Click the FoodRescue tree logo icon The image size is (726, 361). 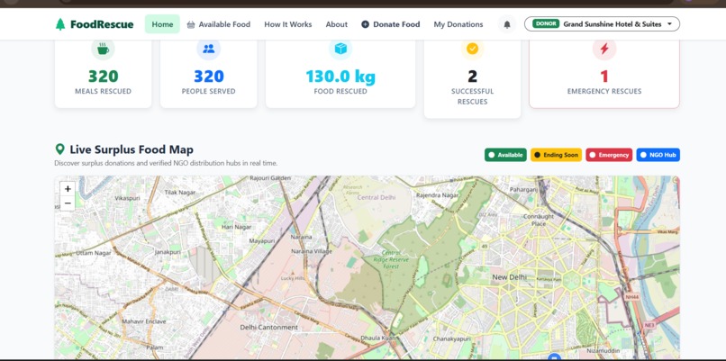60,24
